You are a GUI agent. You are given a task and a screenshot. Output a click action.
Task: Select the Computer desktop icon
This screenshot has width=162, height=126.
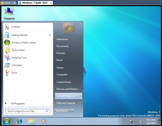tap(9, 13)
